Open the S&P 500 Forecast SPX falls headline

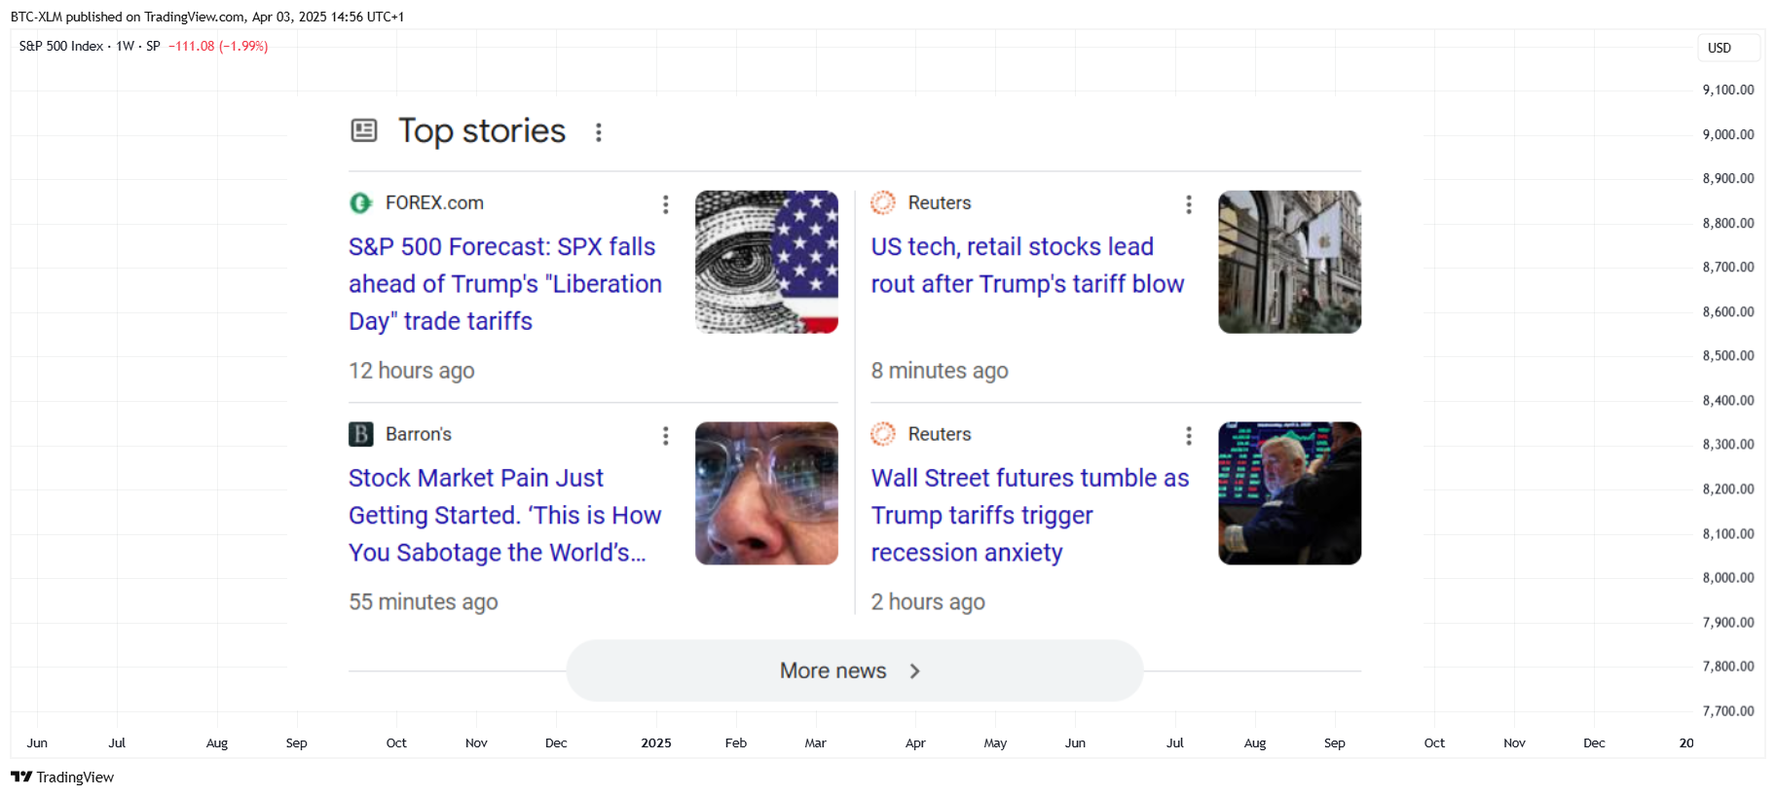click(505, 284)
